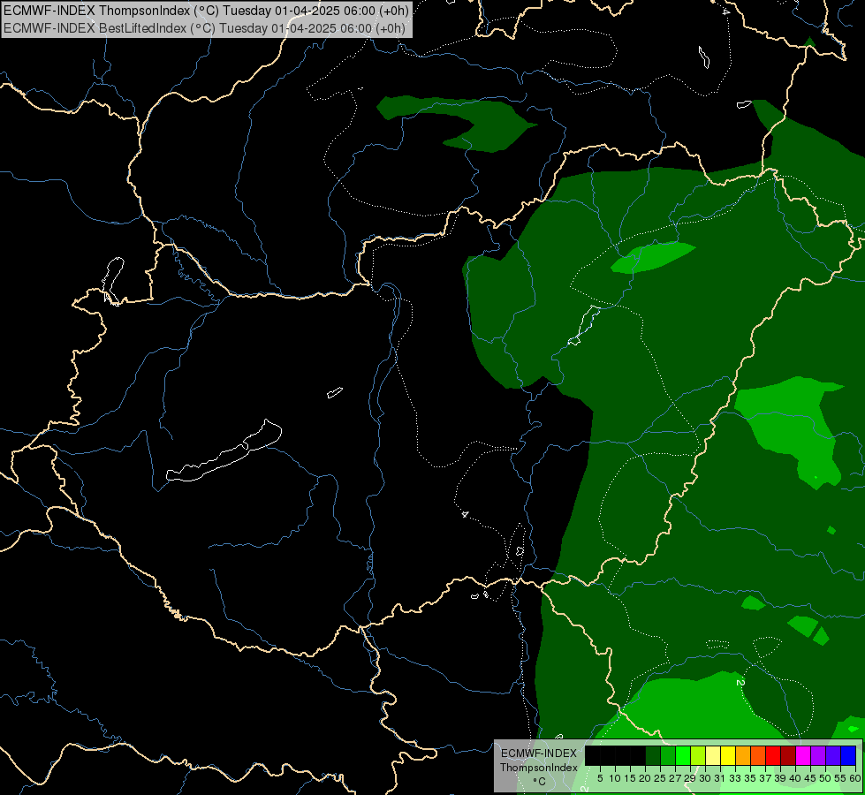Click legend tick value 10
The width and height of the screenshot is (865, 795).
tap(615, 778)
